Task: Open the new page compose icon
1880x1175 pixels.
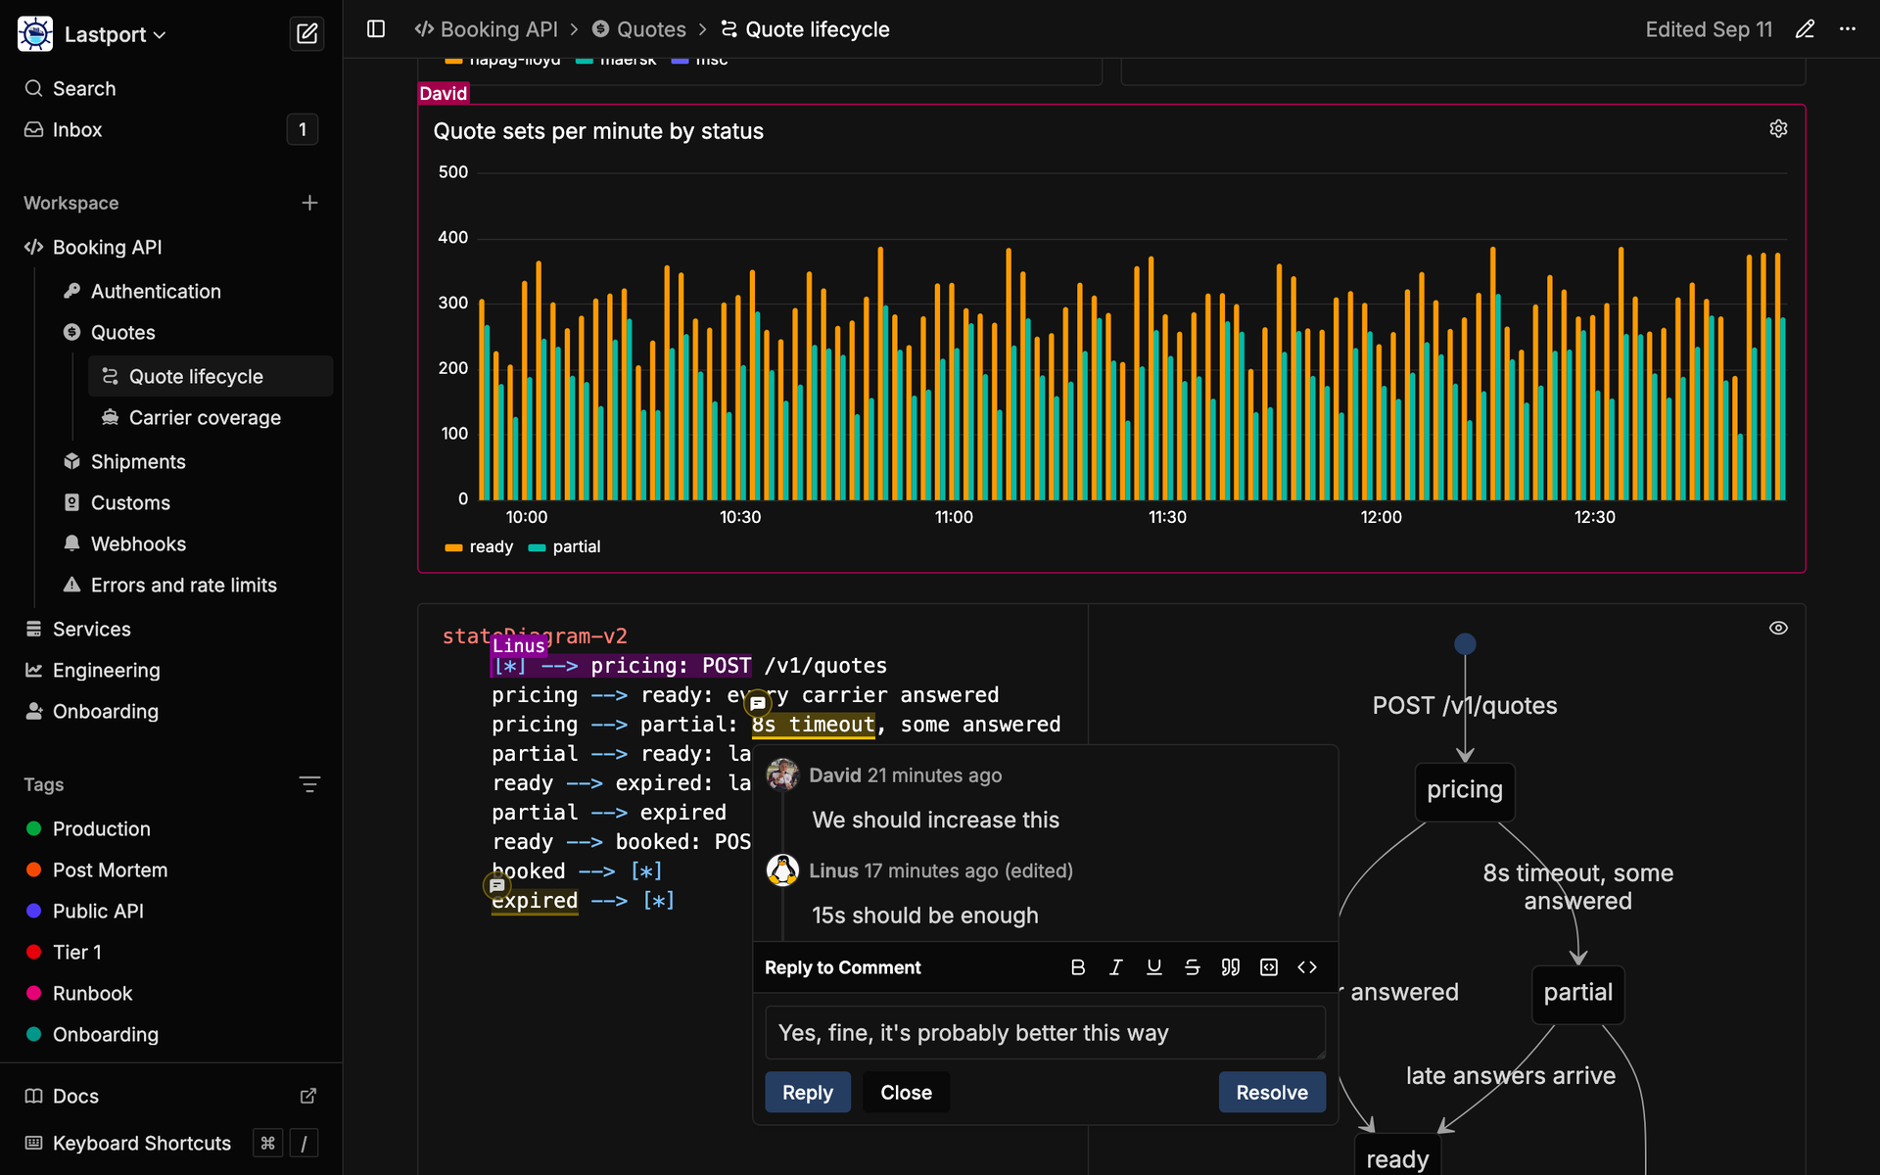Action: point(306,34)
